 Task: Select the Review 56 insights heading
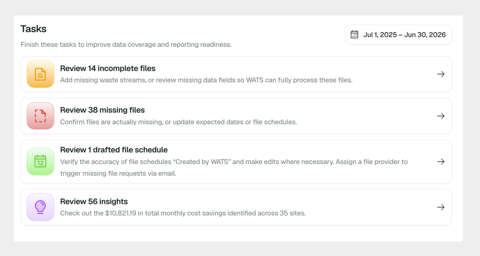94,201
